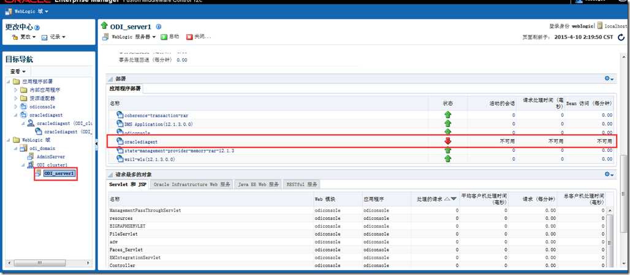Click ODI_cluster1 cluster icon in tree

[31, 165]
